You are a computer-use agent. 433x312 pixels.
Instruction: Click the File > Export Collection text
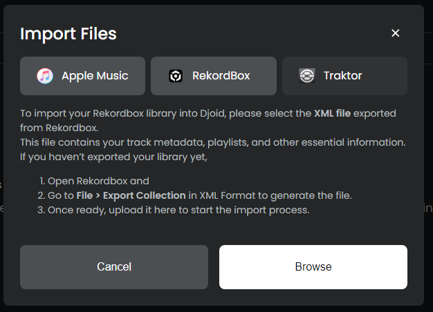tap(132, 195)
